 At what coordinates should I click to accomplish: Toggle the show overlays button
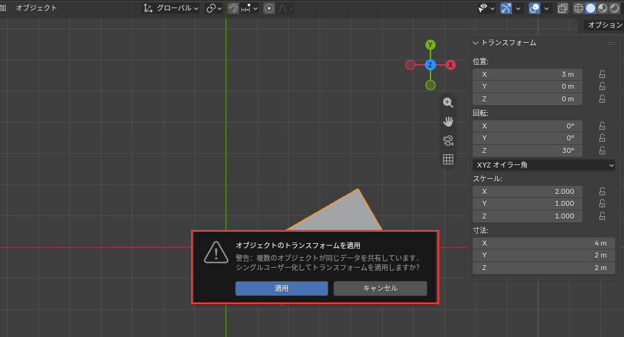[534, 8]
